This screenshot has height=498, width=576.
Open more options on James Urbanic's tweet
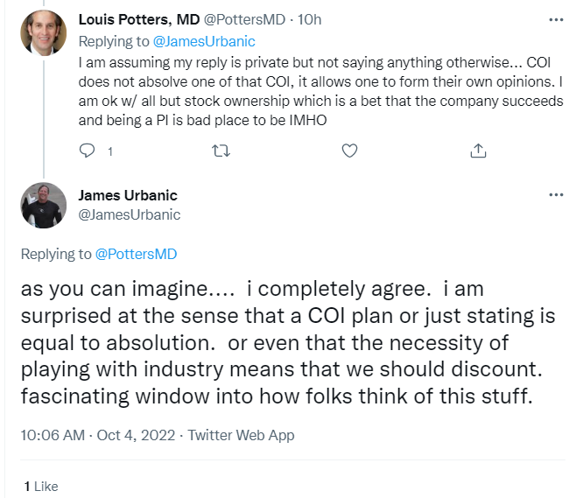click(555, 194)
